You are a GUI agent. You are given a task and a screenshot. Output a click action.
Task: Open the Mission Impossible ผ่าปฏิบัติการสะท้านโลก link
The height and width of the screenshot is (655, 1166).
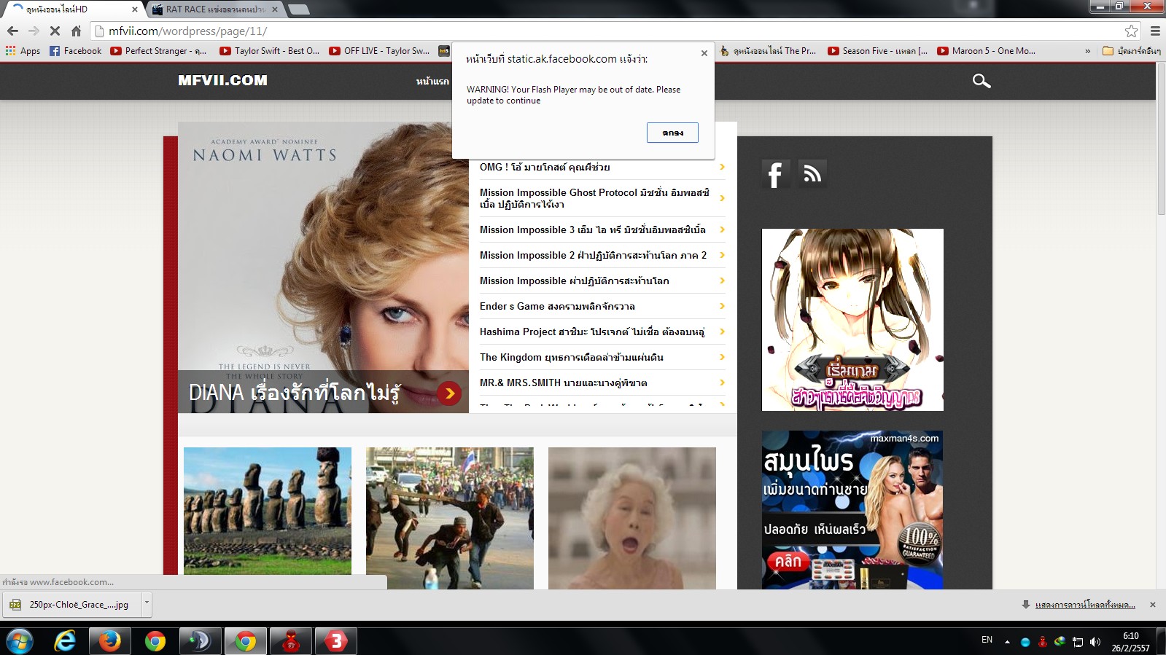(574, 281)
